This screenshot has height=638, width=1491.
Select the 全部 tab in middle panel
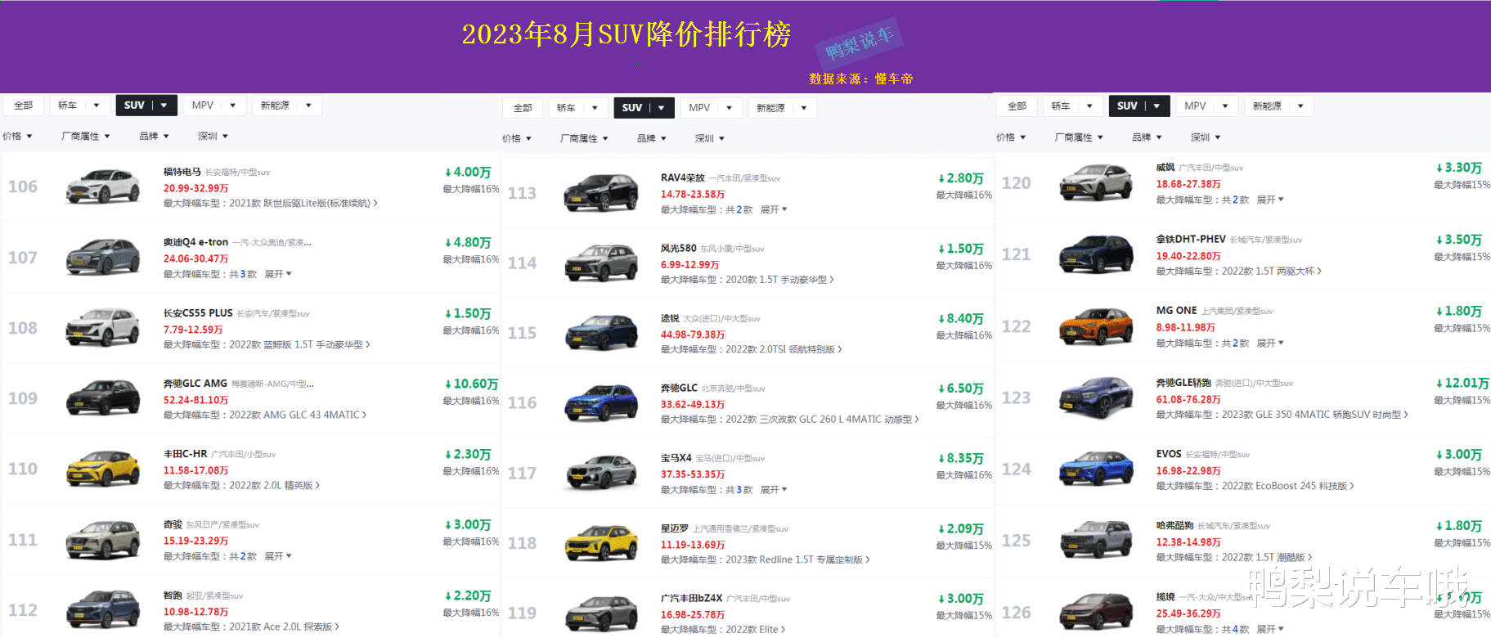coord(523,108)
